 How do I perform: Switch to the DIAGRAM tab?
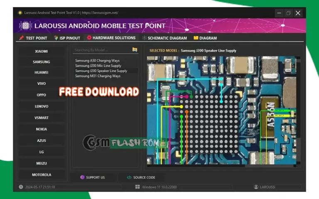(205, 38)
